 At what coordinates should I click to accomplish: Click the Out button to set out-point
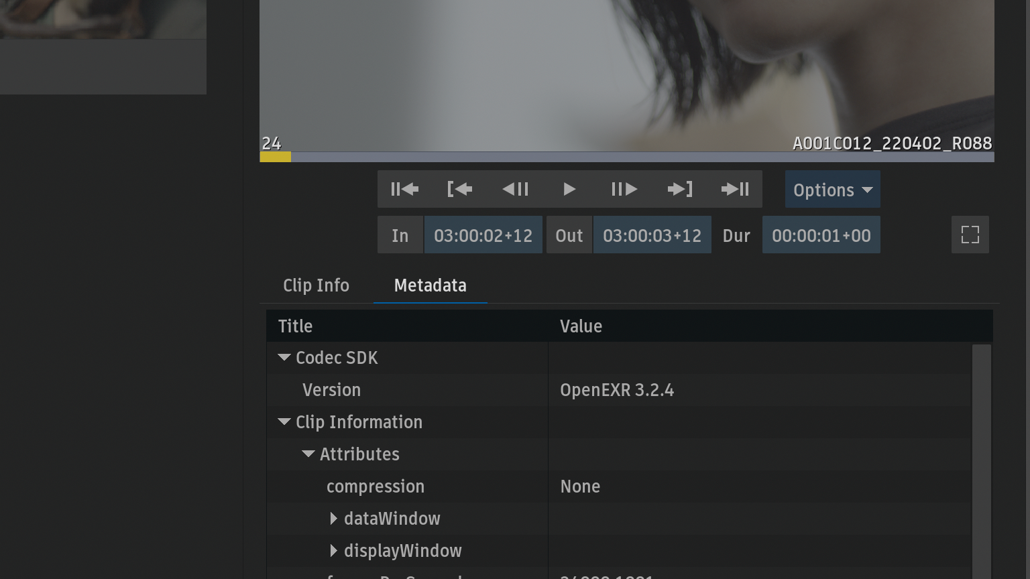click(569, 235)
